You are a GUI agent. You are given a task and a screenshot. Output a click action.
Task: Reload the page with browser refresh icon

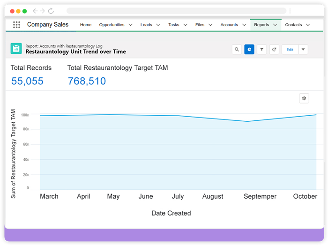pyautogui.click(x=51, y=11)
